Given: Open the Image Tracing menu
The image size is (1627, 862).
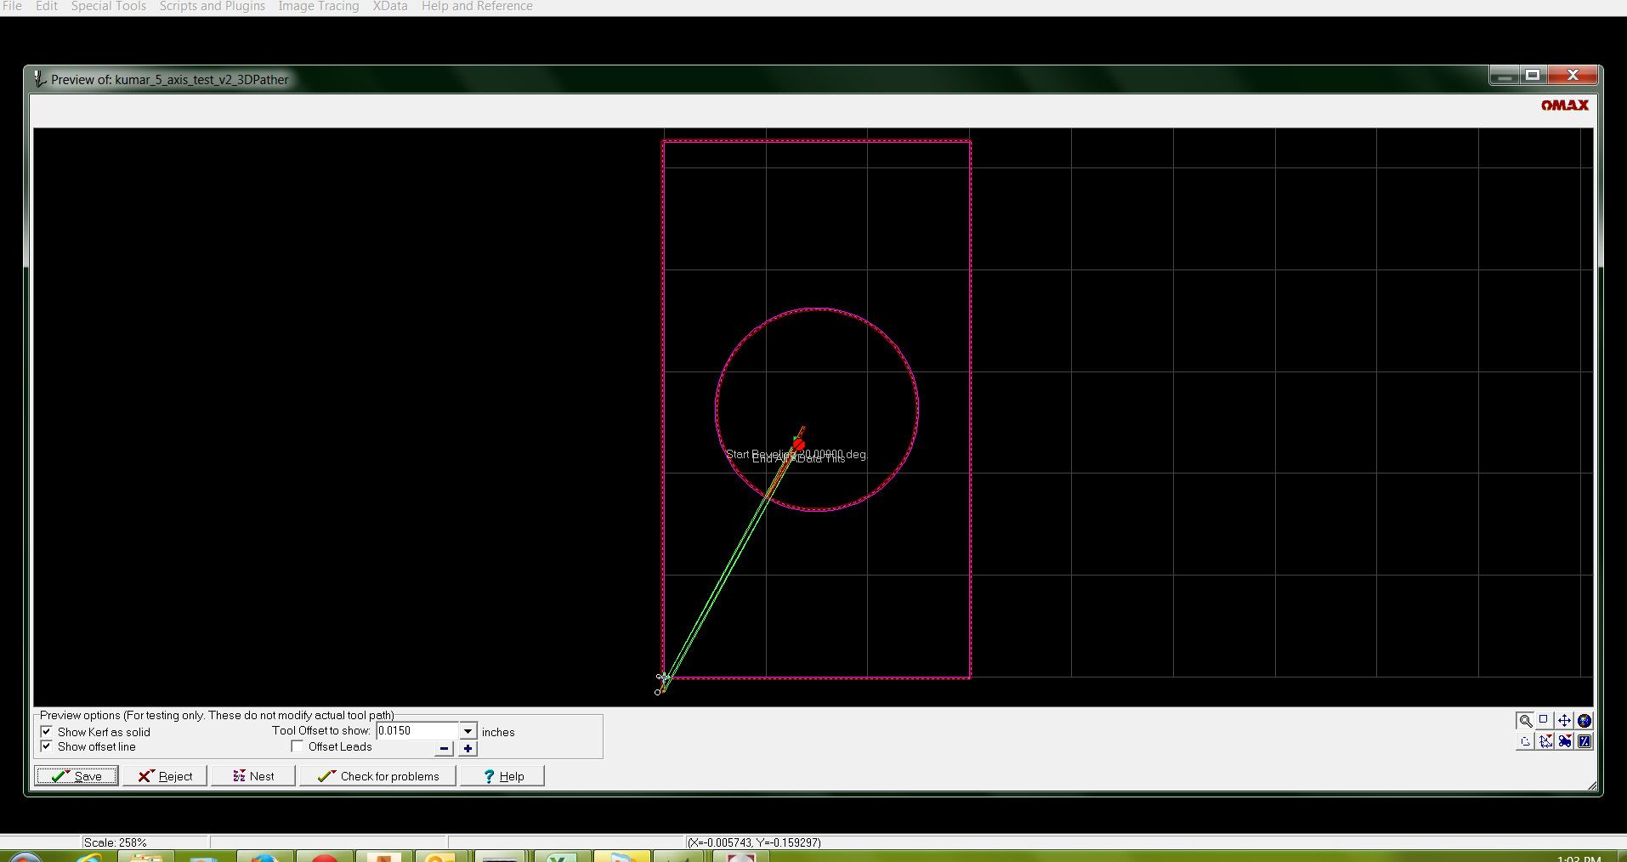Looking at the screenshot, I should [x=318, y=6].
